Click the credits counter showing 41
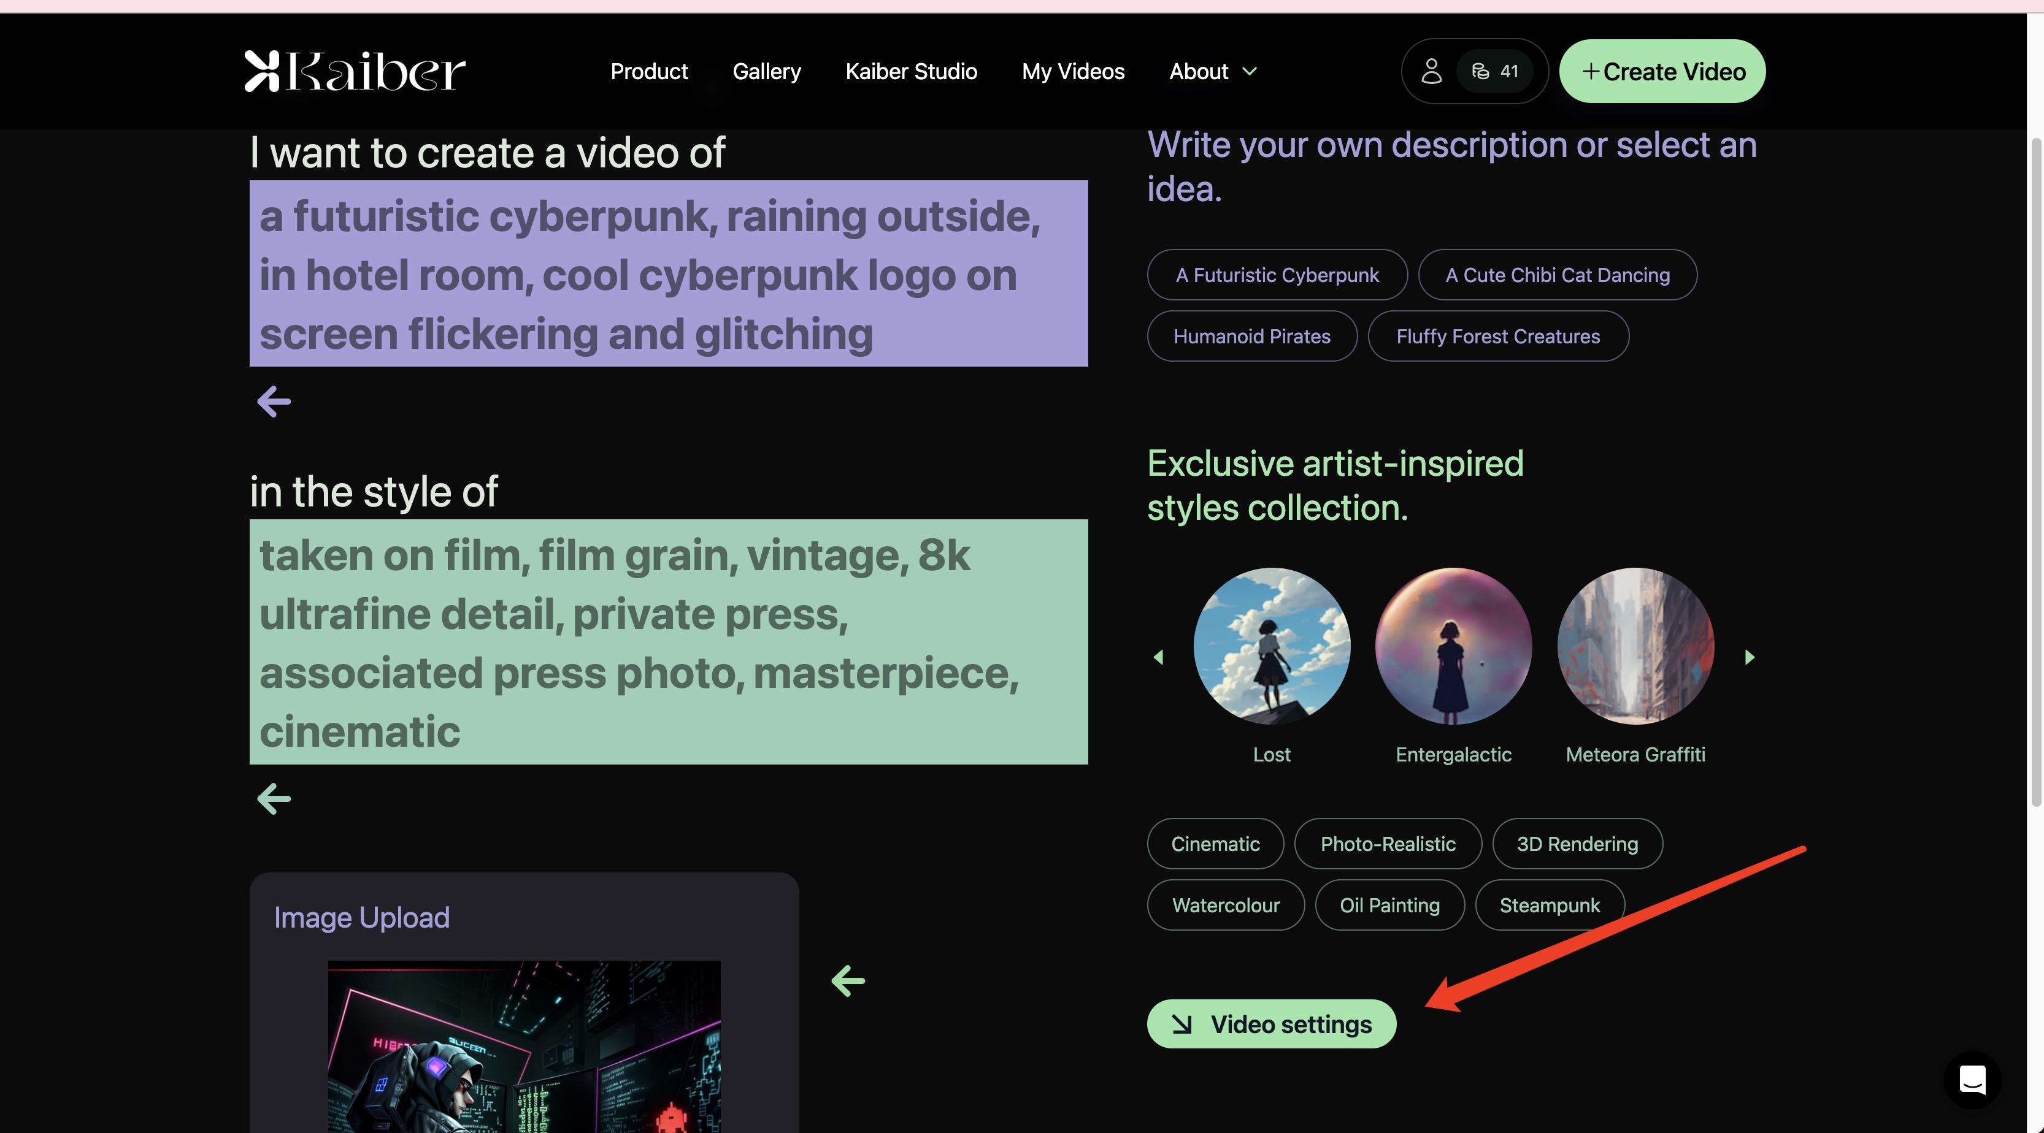The image size is (2044, 1133). 1495,71
